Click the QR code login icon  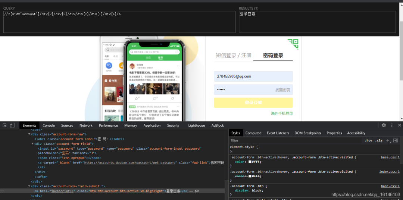click(x=293, y=44)
